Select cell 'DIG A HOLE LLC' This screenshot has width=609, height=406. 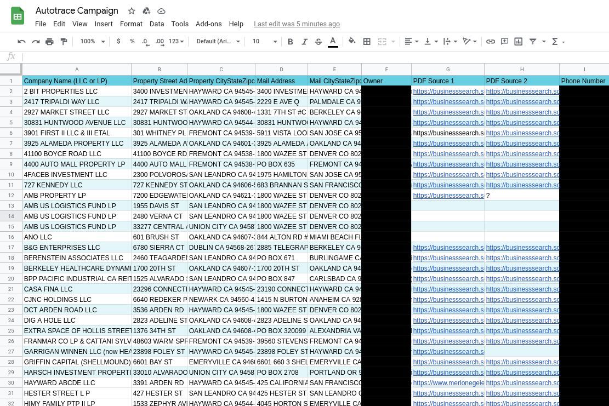(77, 321)
